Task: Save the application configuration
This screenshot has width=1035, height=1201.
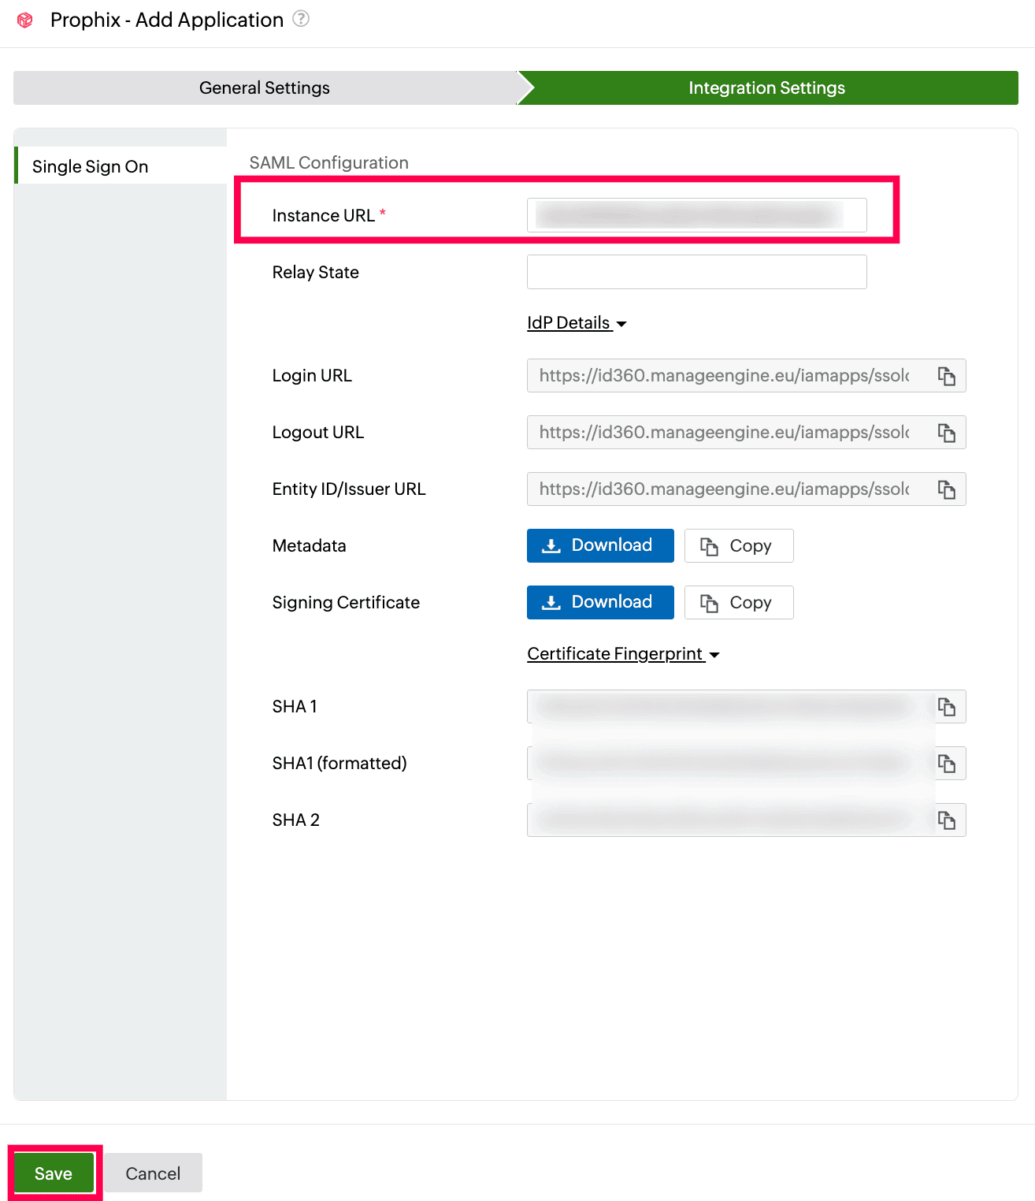Action: (x=54, y=1173)
